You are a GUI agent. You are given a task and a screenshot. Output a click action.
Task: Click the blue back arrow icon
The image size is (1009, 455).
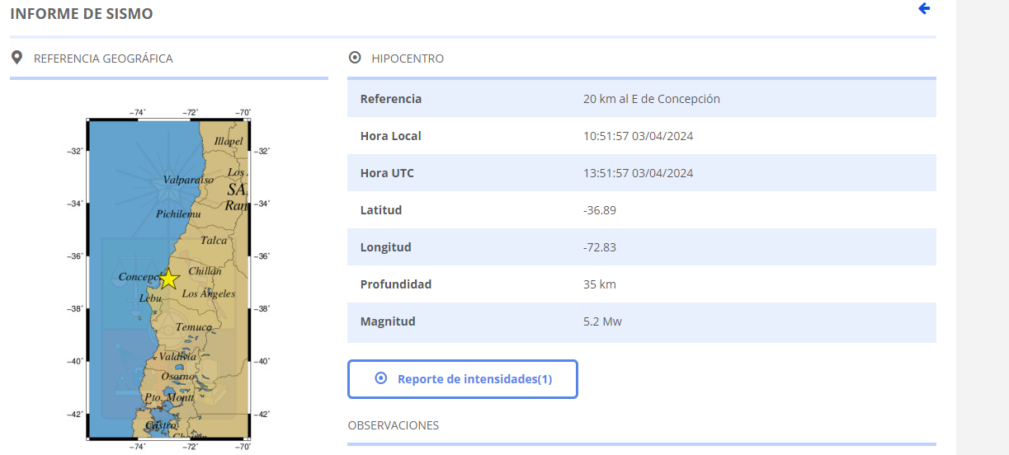tap(924, 8)
